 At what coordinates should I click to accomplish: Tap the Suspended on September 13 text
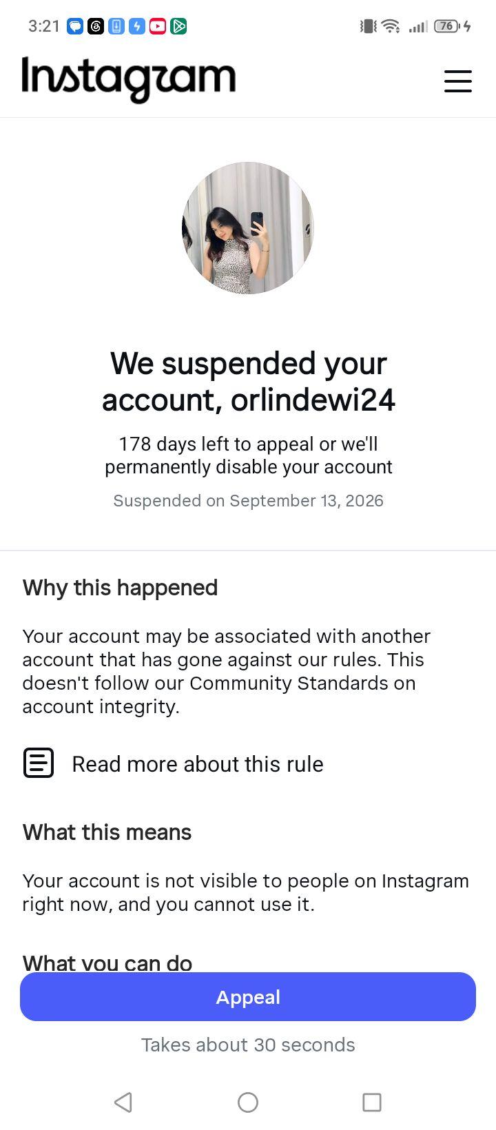tap(248, 500)
